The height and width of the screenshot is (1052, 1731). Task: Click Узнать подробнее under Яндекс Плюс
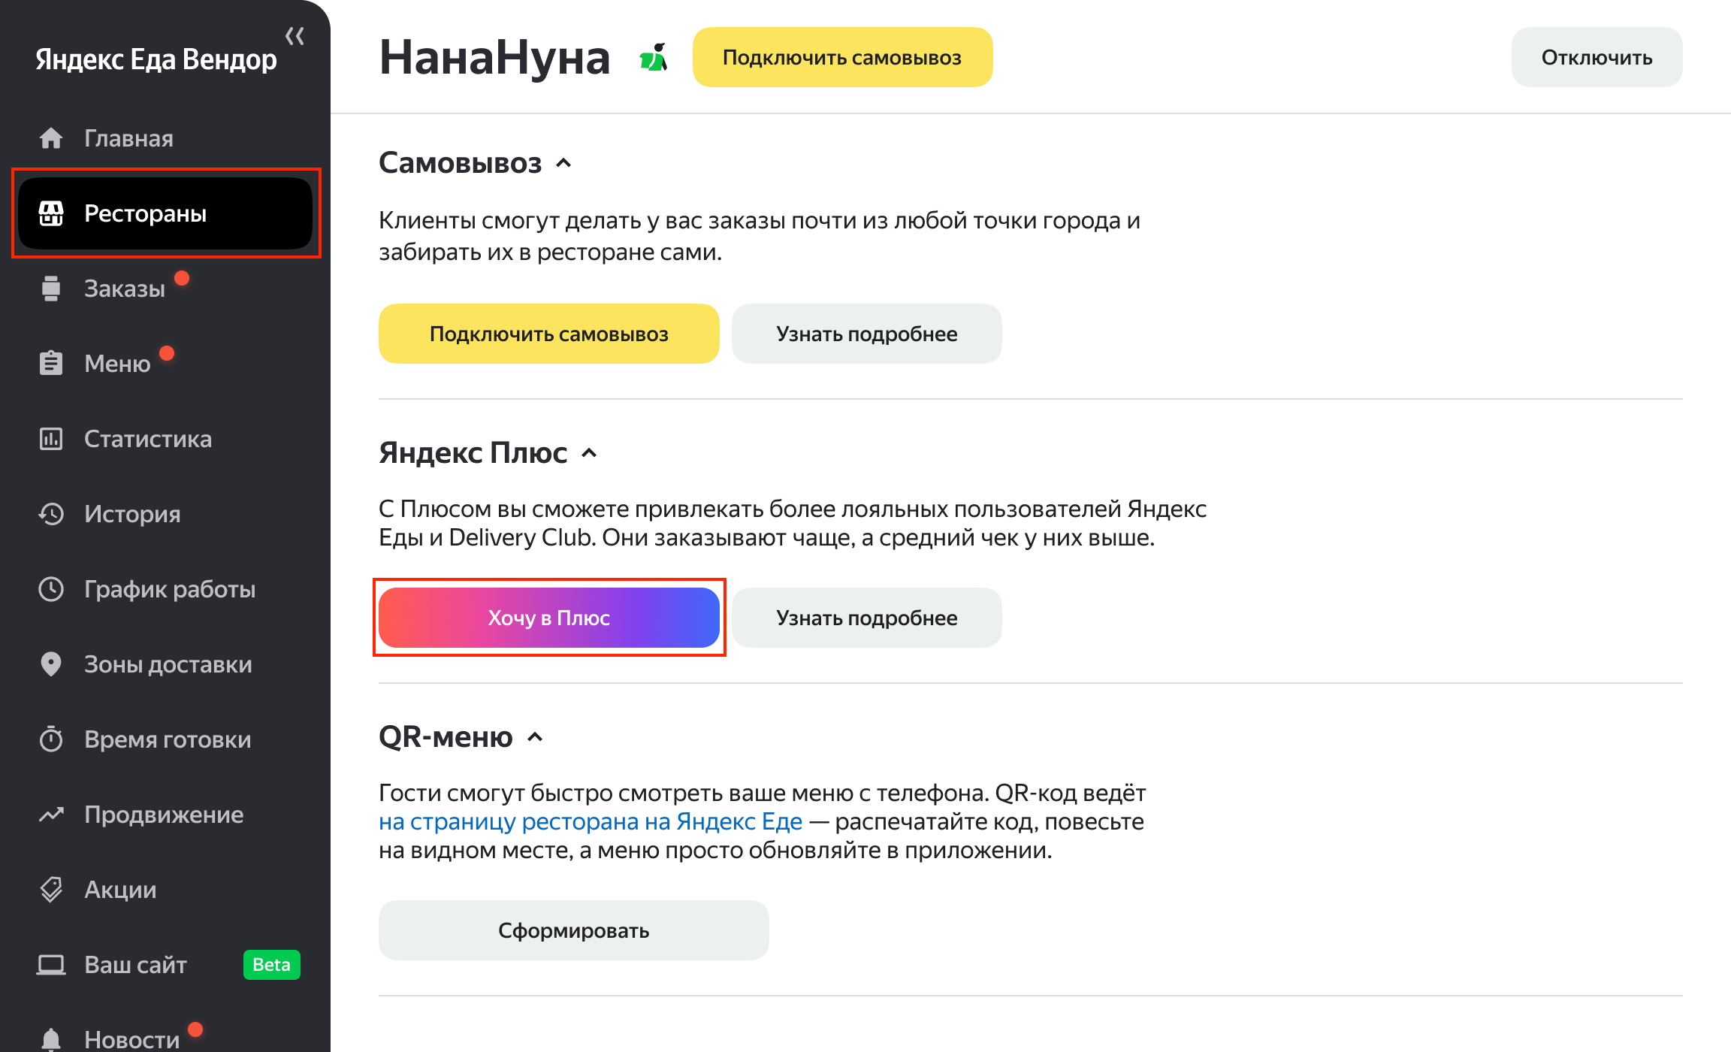(867, 618)
